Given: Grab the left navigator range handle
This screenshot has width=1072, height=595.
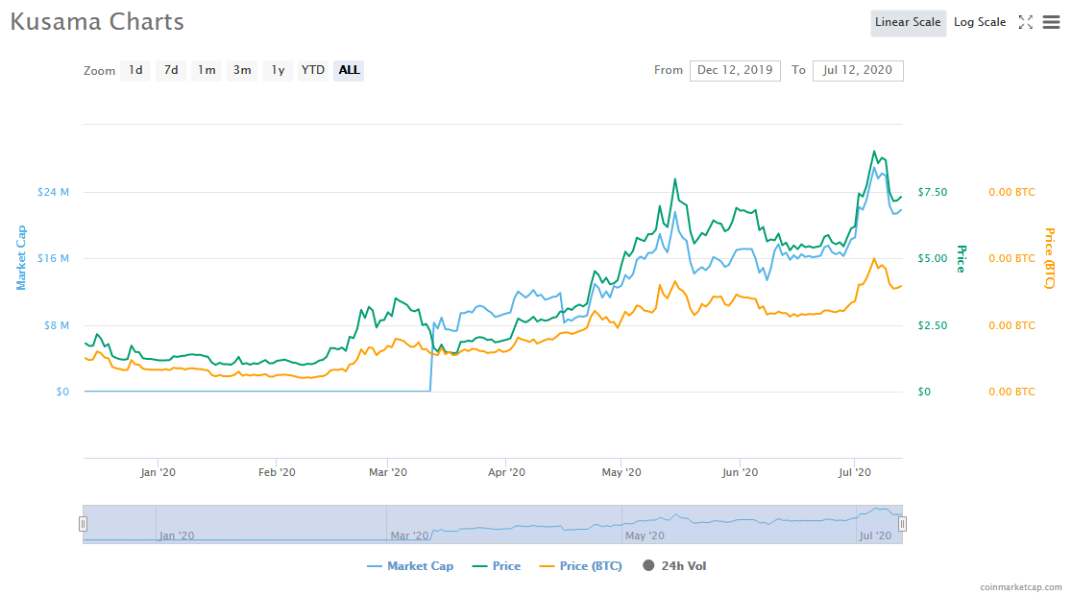Looking at the screenshot, I should click(x=83, y=524).
